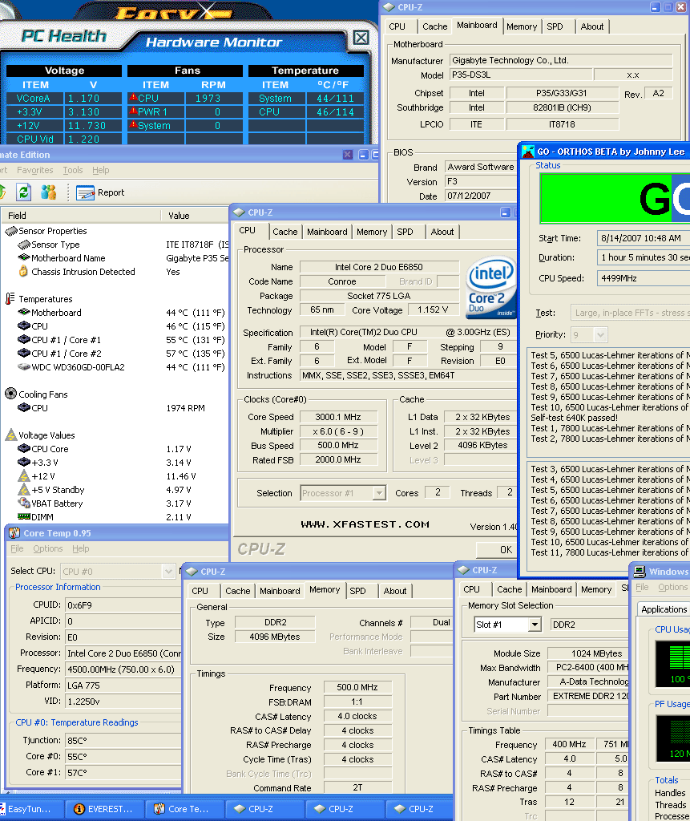Screen dimensions: 690x821
Task: Click the Temperatures thermometer icon
Action: tap(10, 298)
